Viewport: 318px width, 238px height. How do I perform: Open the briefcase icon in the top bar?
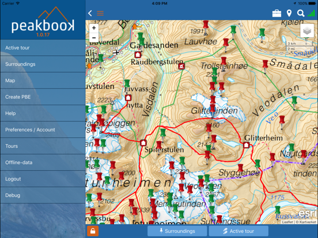[277, 13]
